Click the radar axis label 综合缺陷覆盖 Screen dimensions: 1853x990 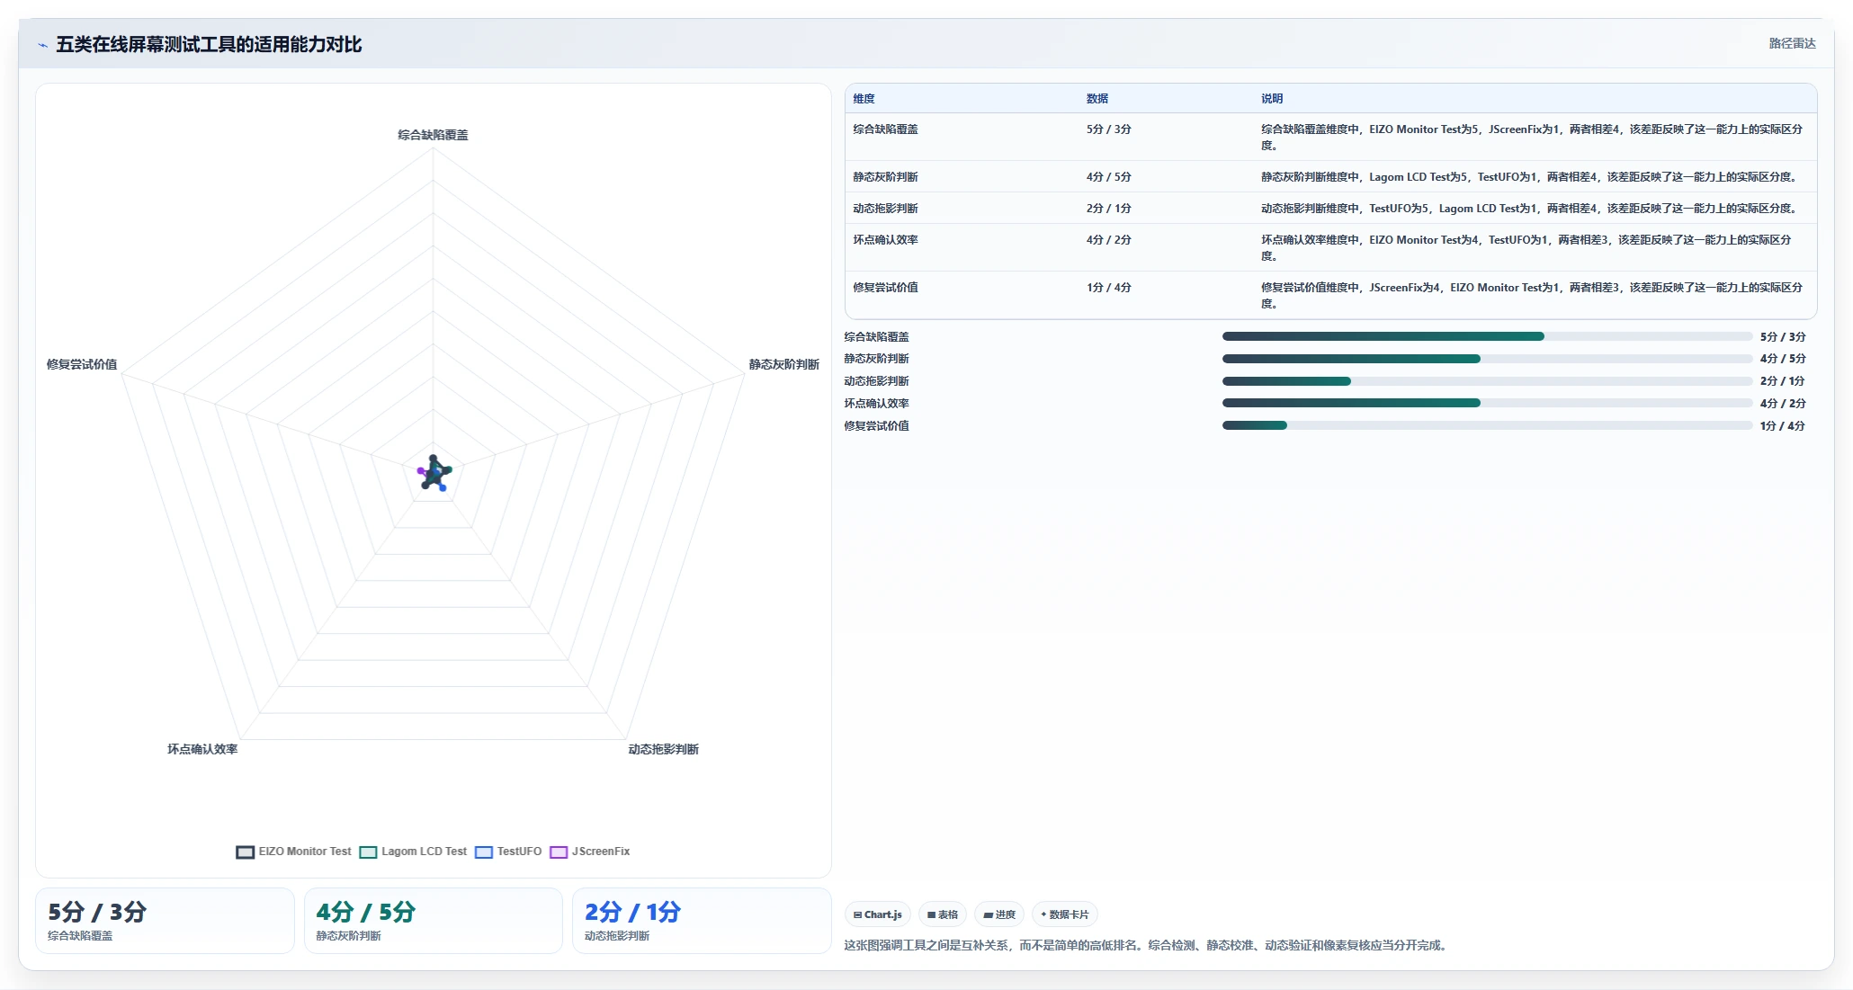coord(433,135)
